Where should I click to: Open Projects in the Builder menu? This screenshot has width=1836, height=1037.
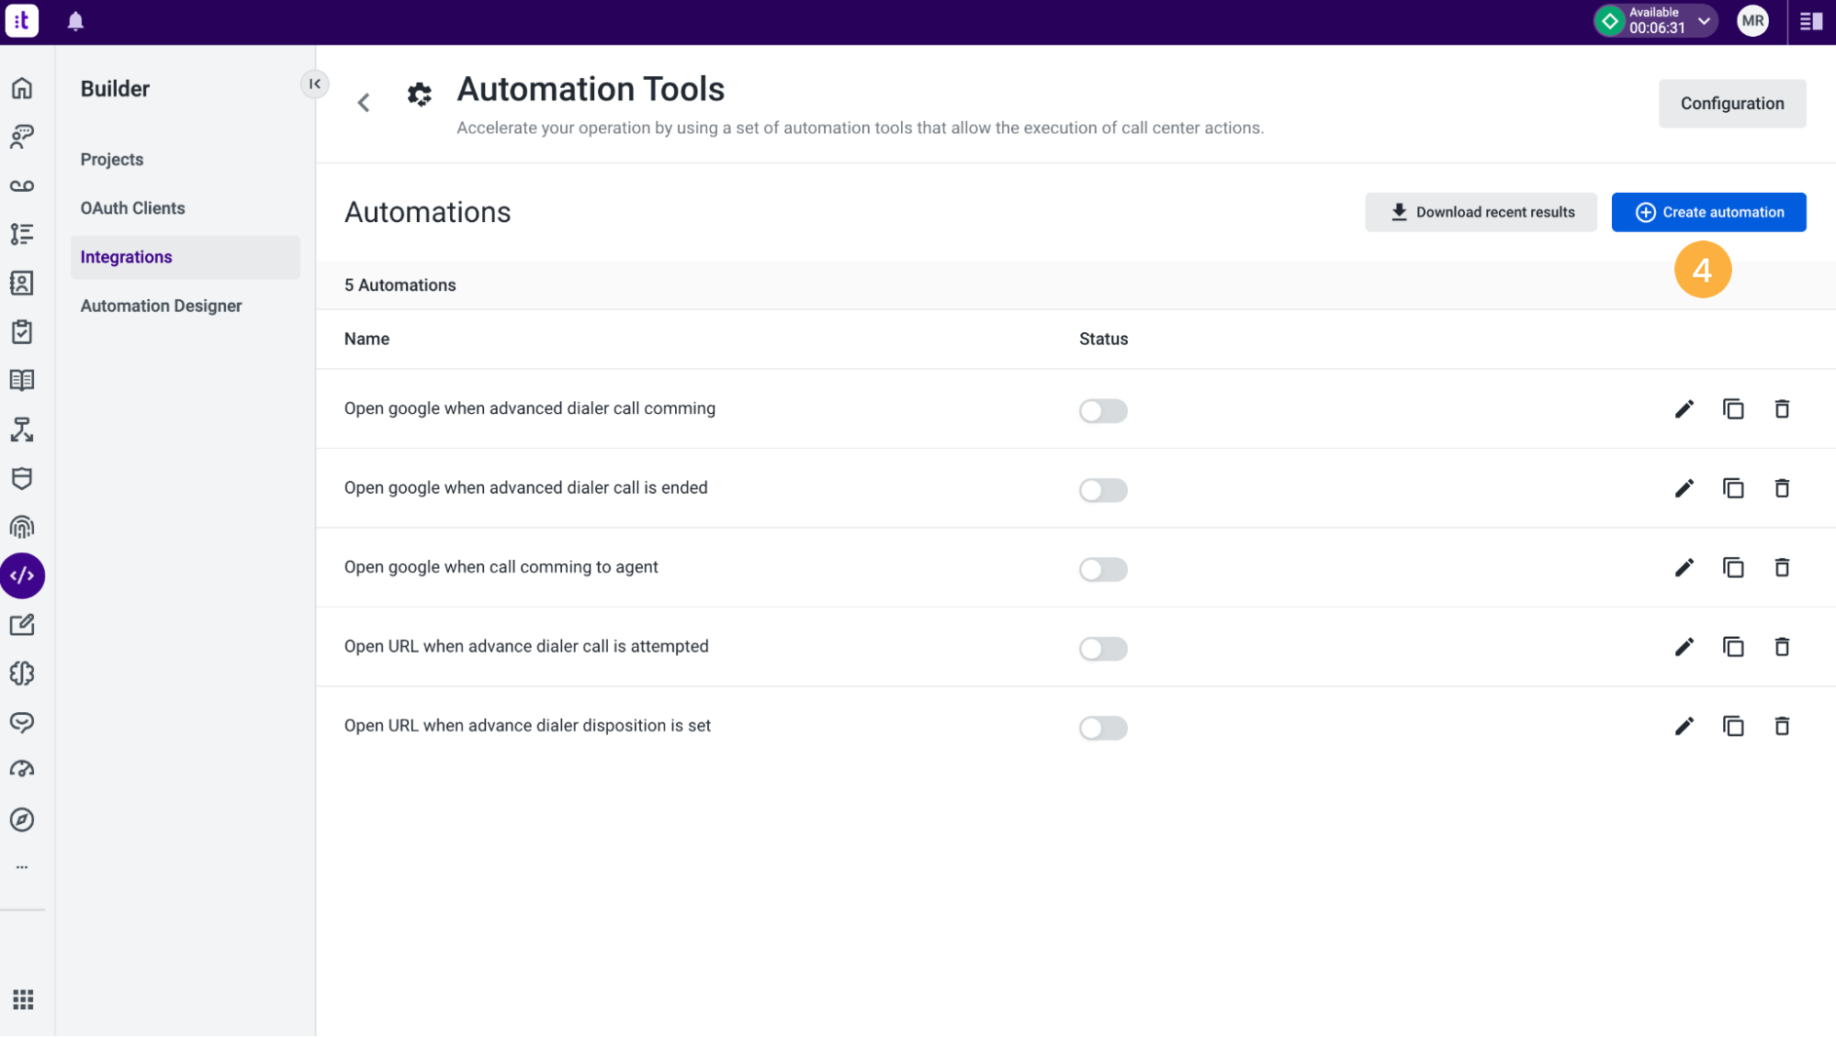coord(112,160)
